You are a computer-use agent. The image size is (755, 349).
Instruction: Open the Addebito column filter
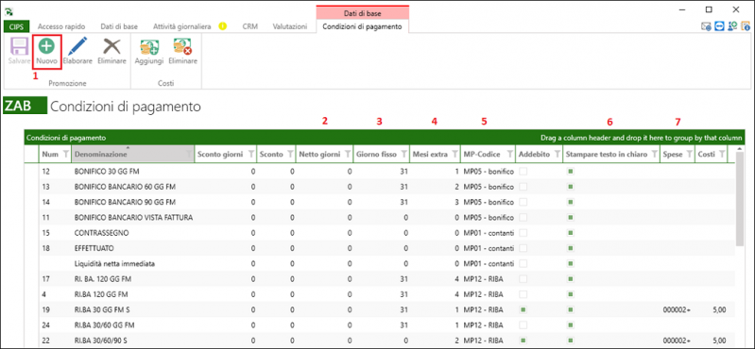[558, 155]
